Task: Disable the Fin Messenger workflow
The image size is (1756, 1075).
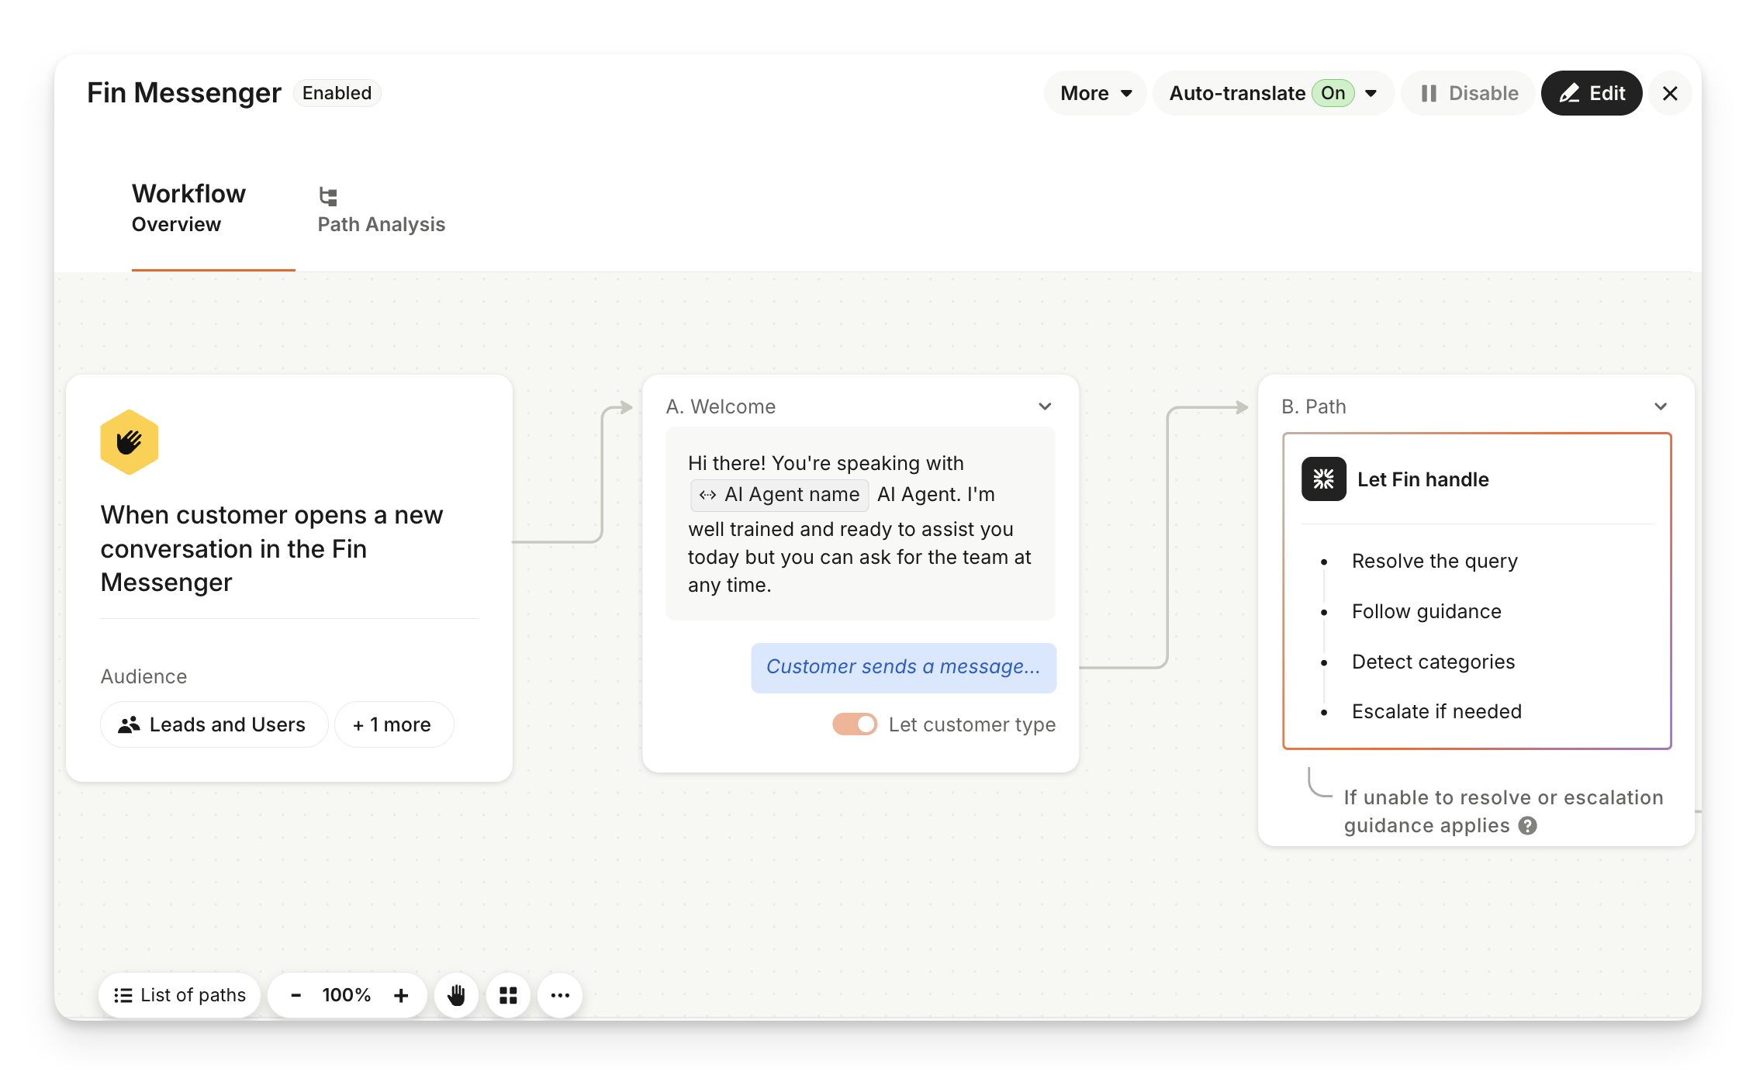Action: [x=1468, y=93]
